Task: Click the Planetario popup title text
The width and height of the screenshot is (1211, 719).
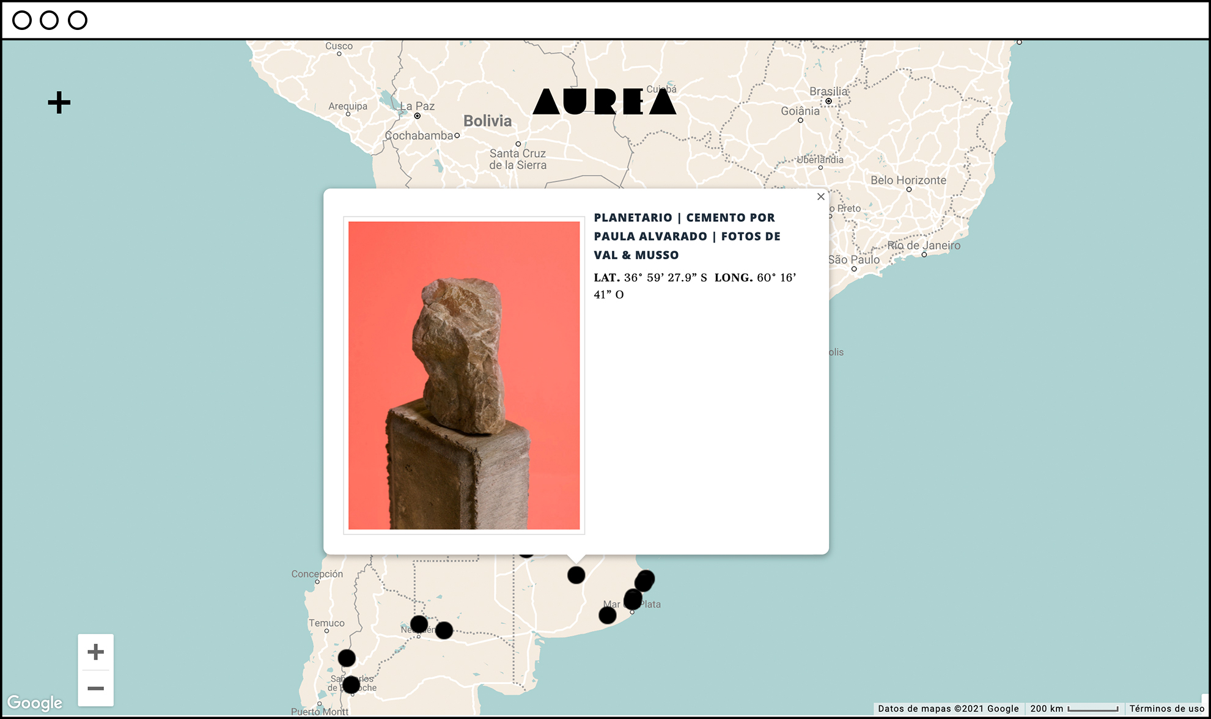Action: (x=686, y=236)
